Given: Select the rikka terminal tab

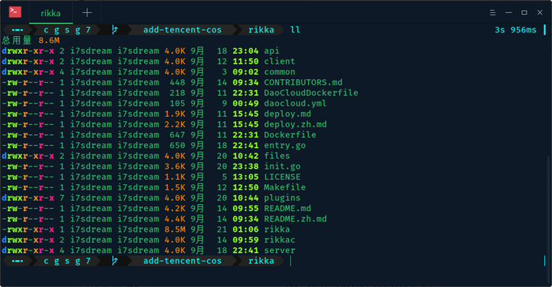Looking at the screenshot, I should point(51,13).
